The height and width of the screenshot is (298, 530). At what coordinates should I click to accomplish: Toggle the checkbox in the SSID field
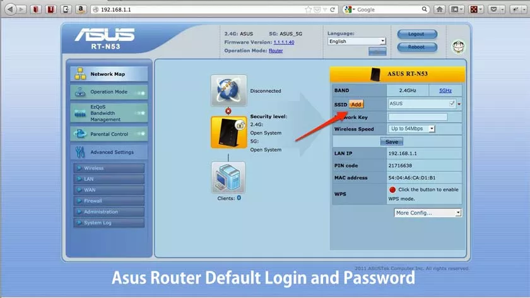coord(452,104)
